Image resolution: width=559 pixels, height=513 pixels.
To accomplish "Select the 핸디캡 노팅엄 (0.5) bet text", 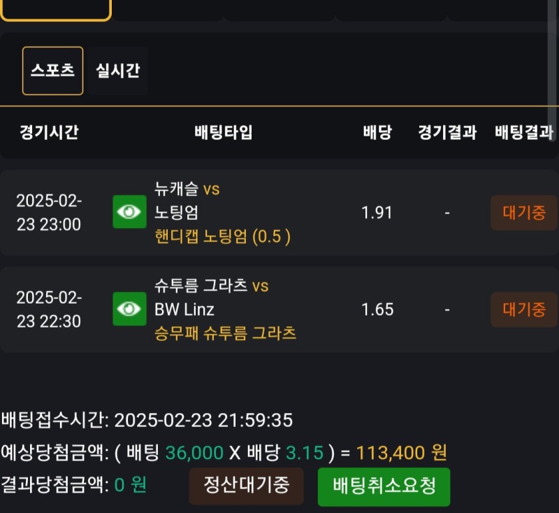I will pyautogui.click(x=222, y=237).
